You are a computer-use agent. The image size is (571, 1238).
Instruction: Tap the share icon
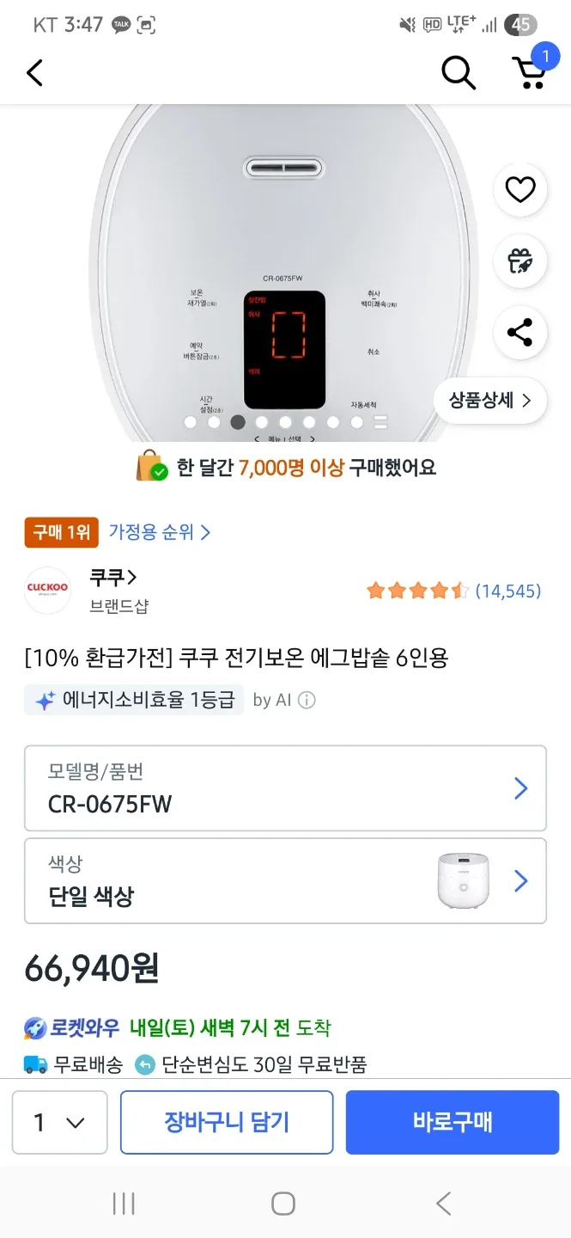click(x=520, y=332)
